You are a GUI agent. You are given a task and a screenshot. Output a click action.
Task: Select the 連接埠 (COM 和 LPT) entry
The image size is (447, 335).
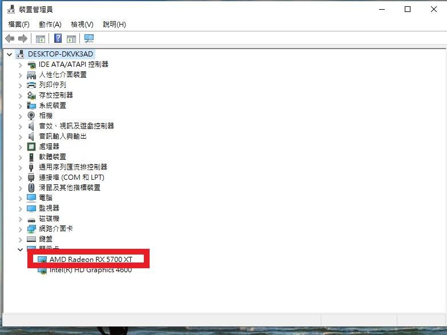click(71, 177)
